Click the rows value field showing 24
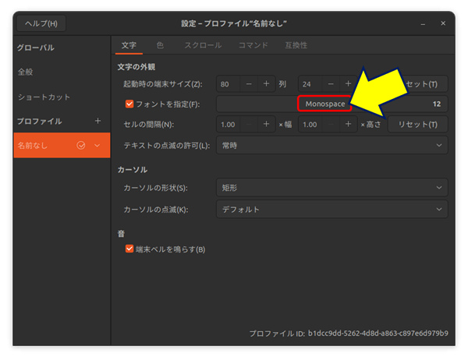 point(310,84)
